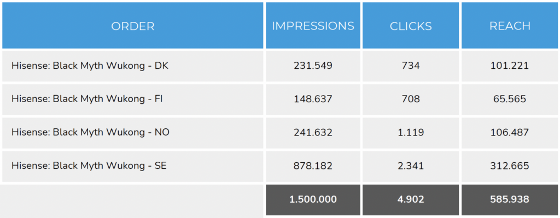Click the total clicks cell 4.902
This screenshot has height=218, width=560.
coord(411,200)
